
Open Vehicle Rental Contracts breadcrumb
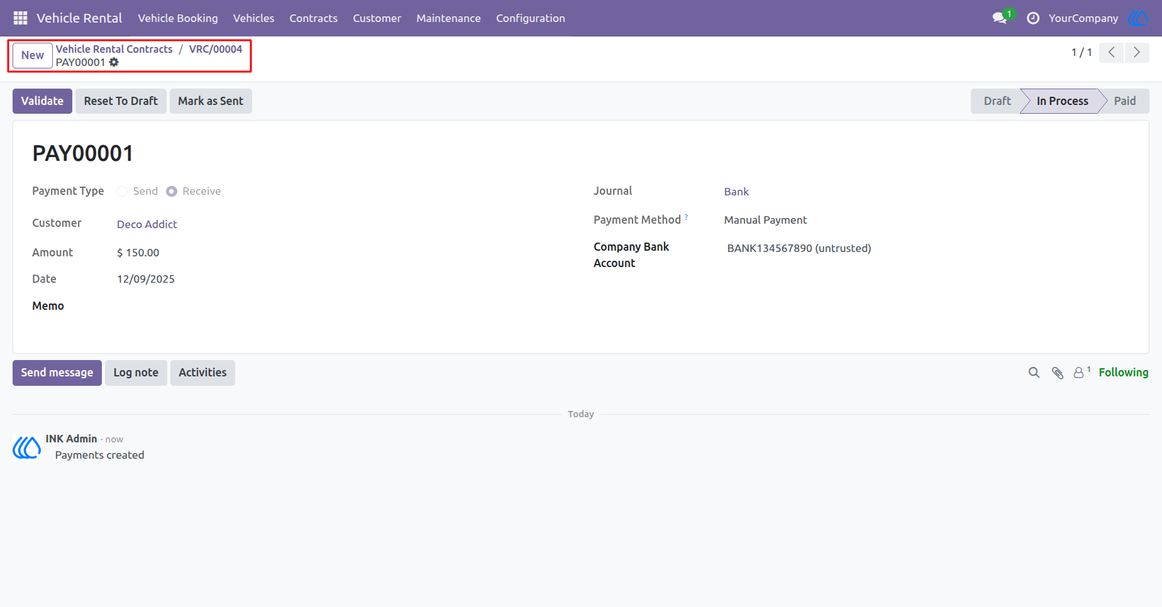pos(114,49)
